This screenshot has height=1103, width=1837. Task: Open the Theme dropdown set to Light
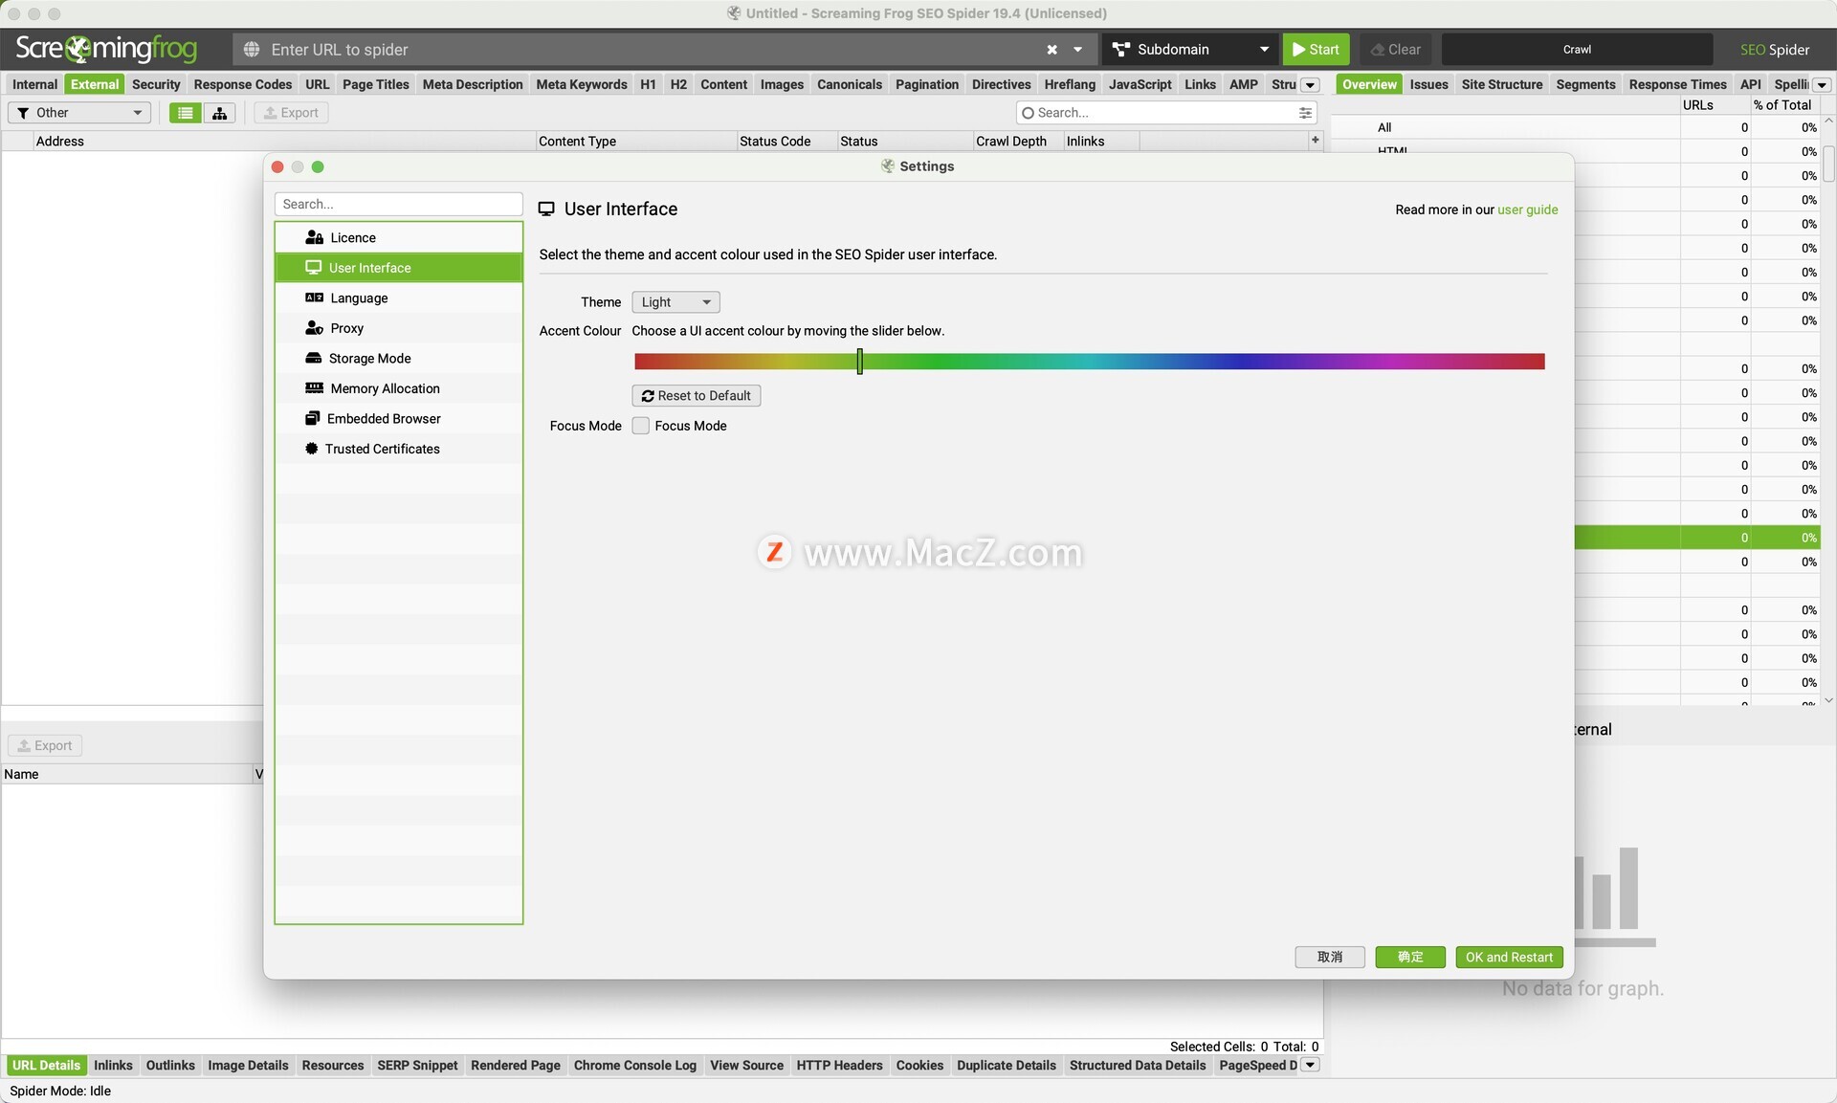pos(675,302)
